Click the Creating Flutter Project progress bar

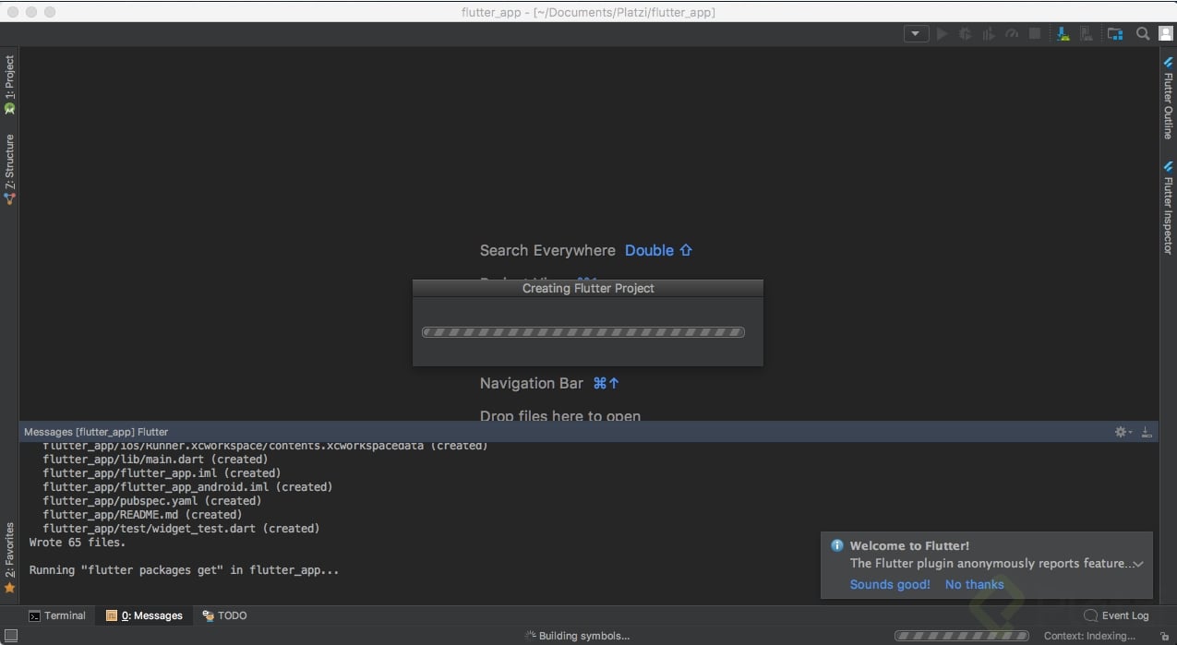click(x=582, y=331)
